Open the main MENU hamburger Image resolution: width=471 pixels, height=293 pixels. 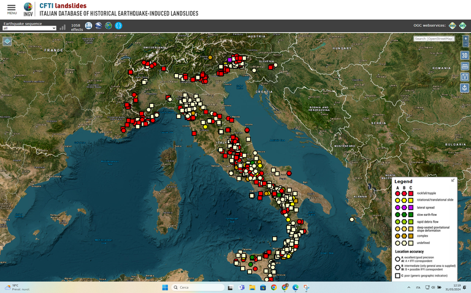12,9
